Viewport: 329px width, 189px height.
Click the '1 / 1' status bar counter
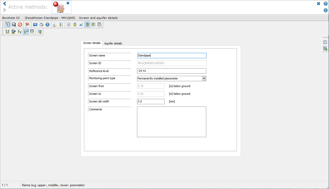point(5,185)
